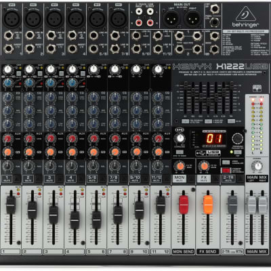Screen dimensions: 271x271
Task: Click the white 2-track input RCA jack
Action: [139, 11]
